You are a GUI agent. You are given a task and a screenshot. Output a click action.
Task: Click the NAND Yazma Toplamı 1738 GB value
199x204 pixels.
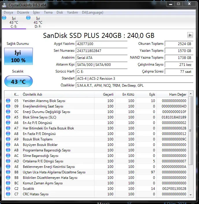179,58
